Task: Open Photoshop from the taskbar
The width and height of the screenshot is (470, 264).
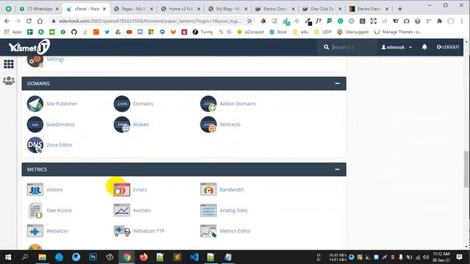Action: click(93, 257)
